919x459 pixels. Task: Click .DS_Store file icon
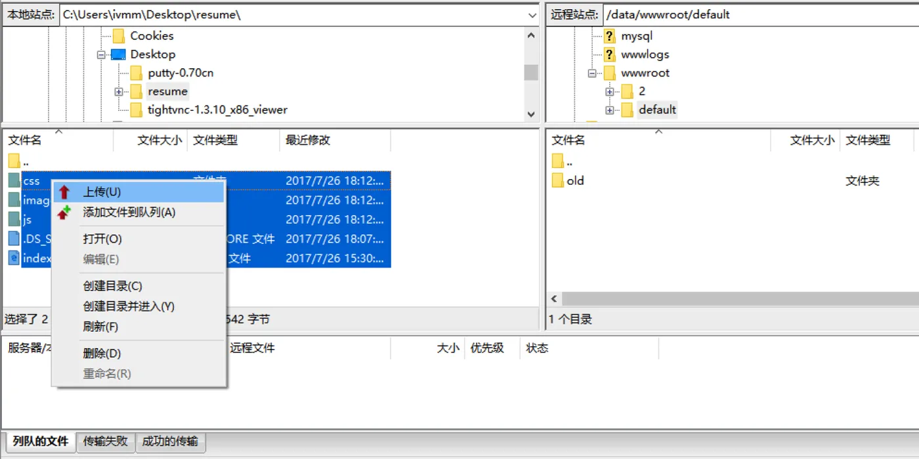pyautogui.click(x=14, y=238)
